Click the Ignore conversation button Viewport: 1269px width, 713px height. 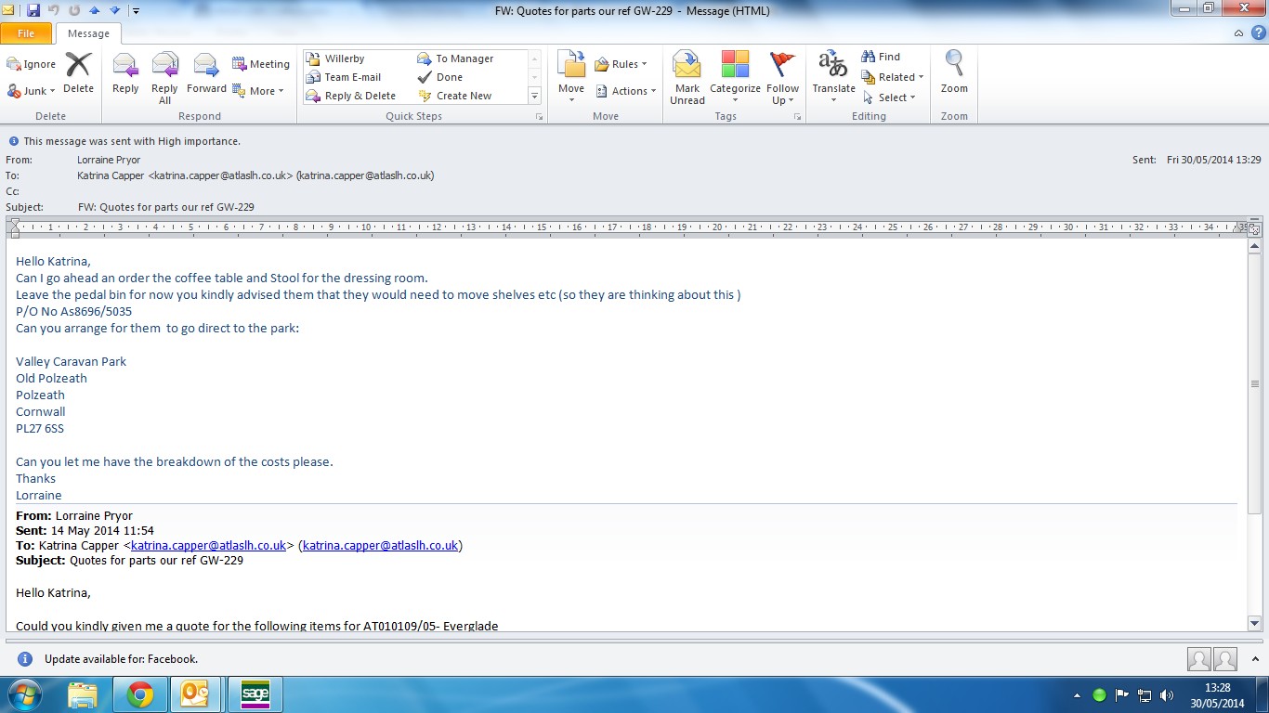[x=32, y=64]
